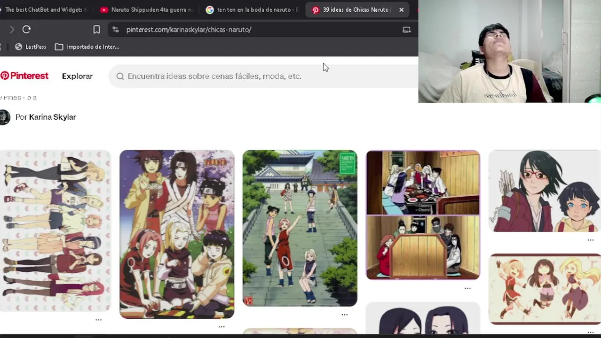This screenshot has width=601, height=338.
Task: Open more options for the temple stairs pin
Action: point(345,315)
